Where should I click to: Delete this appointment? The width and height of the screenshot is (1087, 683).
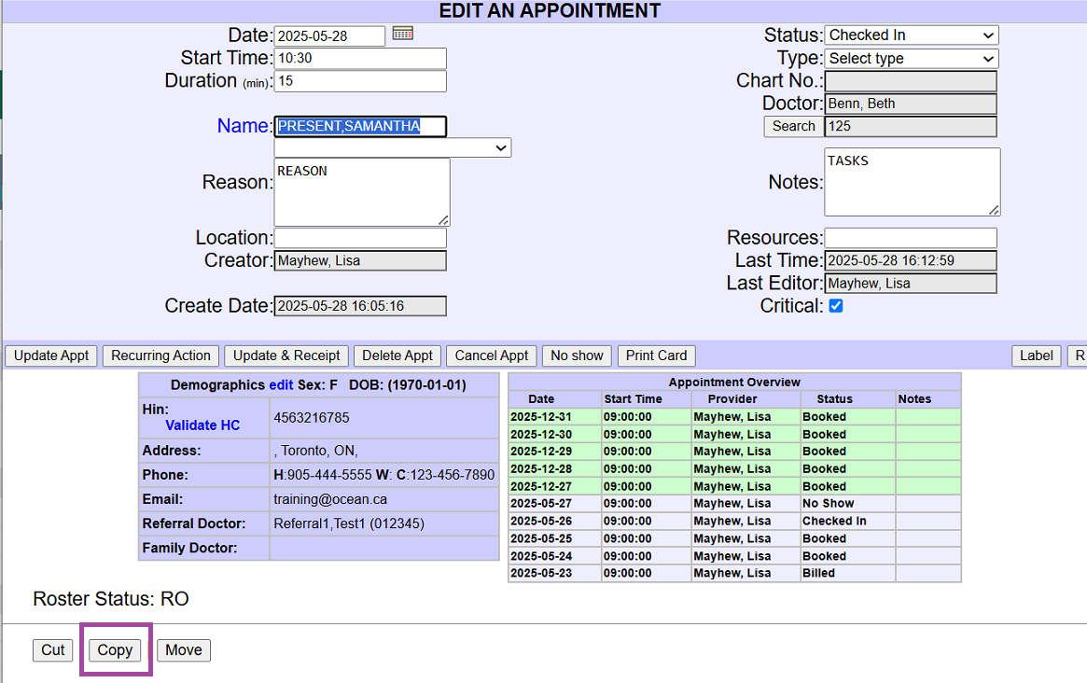(397, 355)
